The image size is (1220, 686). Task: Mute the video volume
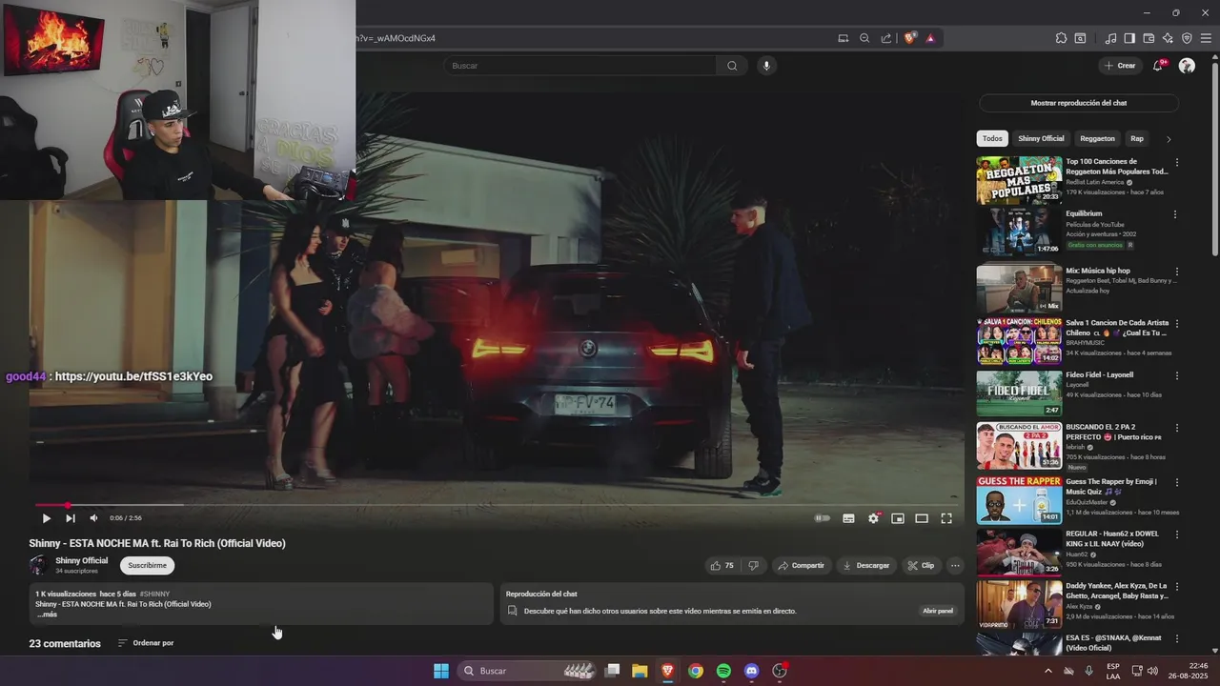coord(93,518)
